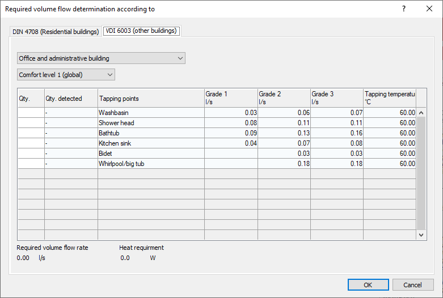This screenshot has height=298, width=443.
Task: Click the Qty. cell for Kitchen sink
Action: (31, 143)
